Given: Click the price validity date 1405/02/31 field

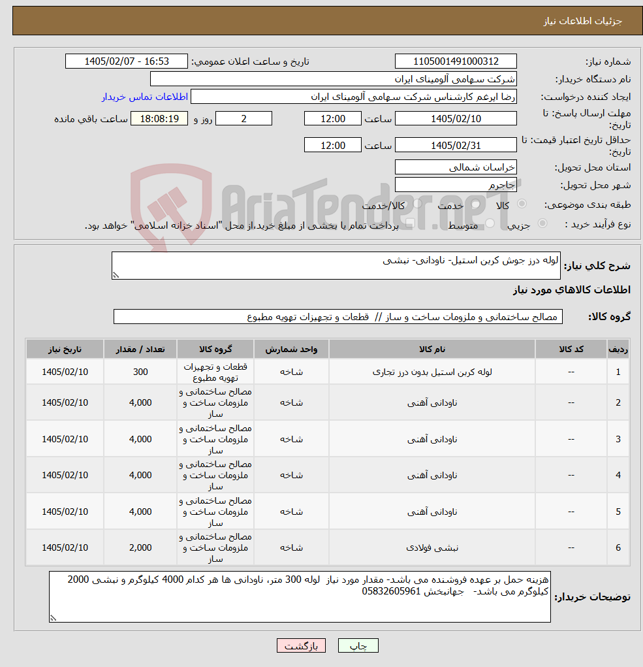Looking at the screenshot, I should pyautogui.click(x=456, y=146).
